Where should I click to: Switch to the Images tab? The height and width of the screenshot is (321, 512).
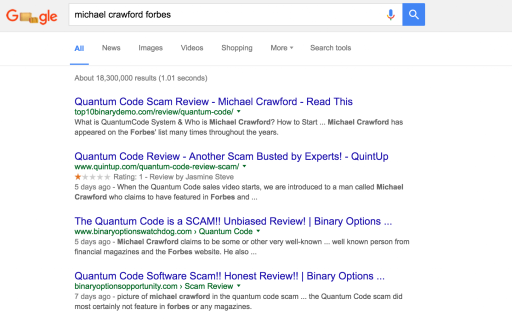click(150, 47)
